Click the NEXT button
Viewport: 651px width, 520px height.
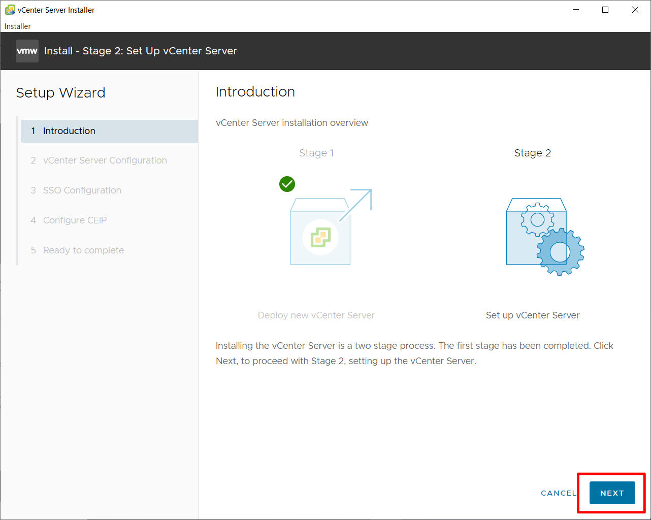(612, 493)
